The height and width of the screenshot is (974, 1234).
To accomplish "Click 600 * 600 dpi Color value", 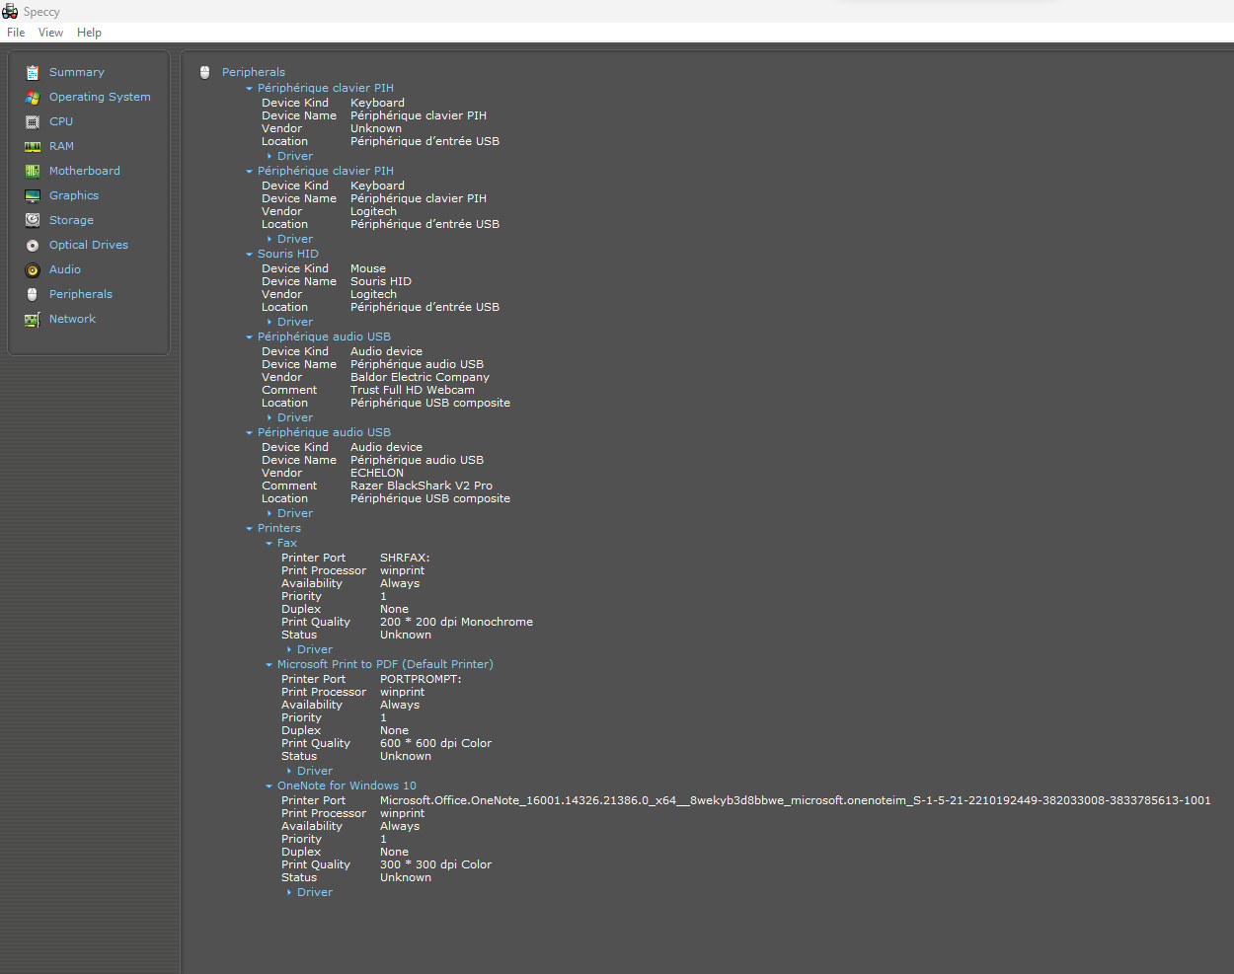I will 435,743.
